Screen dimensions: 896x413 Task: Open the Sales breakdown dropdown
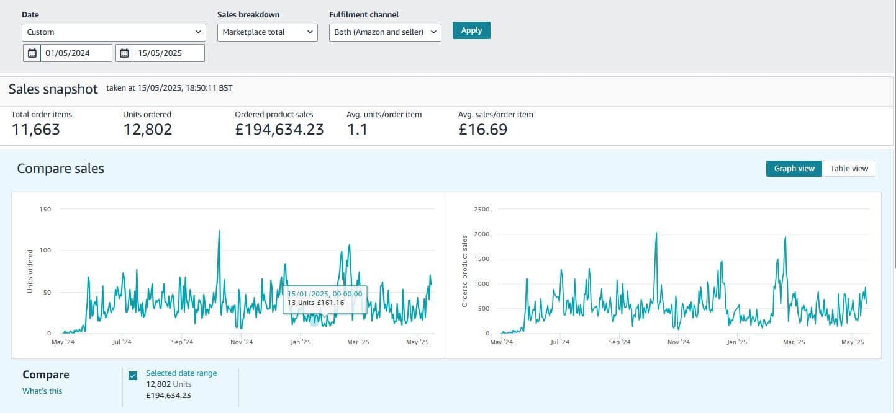[267, 32]
